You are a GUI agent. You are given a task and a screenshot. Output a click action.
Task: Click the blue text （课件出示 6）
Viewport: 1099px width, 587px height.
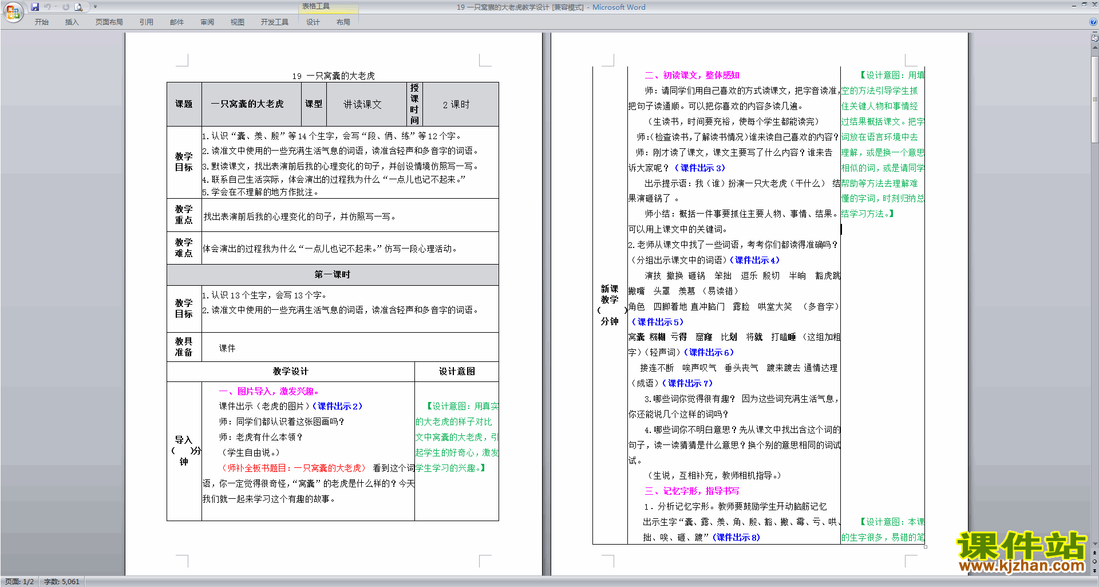[709, 352]
